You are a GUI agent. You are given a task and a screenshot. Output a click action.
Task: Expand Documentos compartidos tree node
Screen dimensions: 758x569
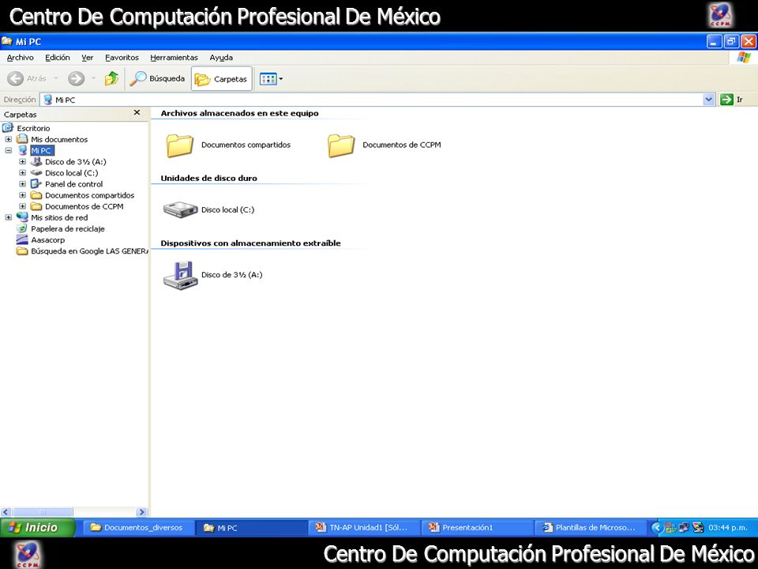(22, 195)
